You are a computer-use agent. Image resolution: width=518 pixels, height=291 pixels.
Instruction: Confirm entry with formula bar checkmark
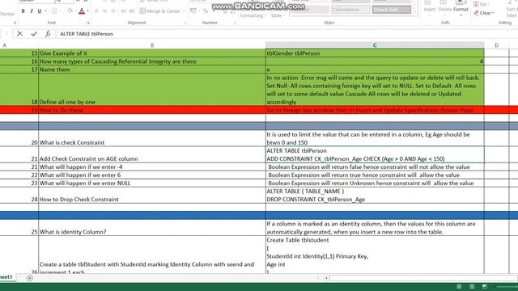pyautogui.click(x=34, y=34)
